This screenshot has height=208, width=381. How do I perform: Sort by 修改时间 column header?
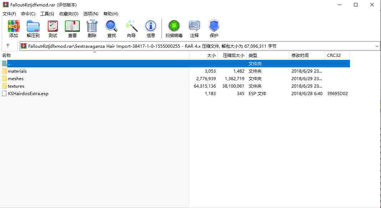pyautogui.click(x=307, y=55)
